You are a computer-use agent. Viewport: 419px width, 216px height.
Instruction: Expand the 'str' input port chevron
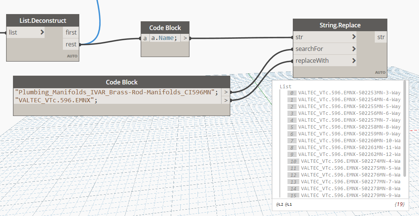[x=354, y=37]
